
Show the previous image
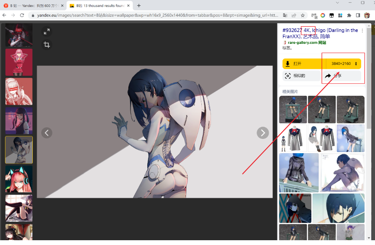[47, 133]
